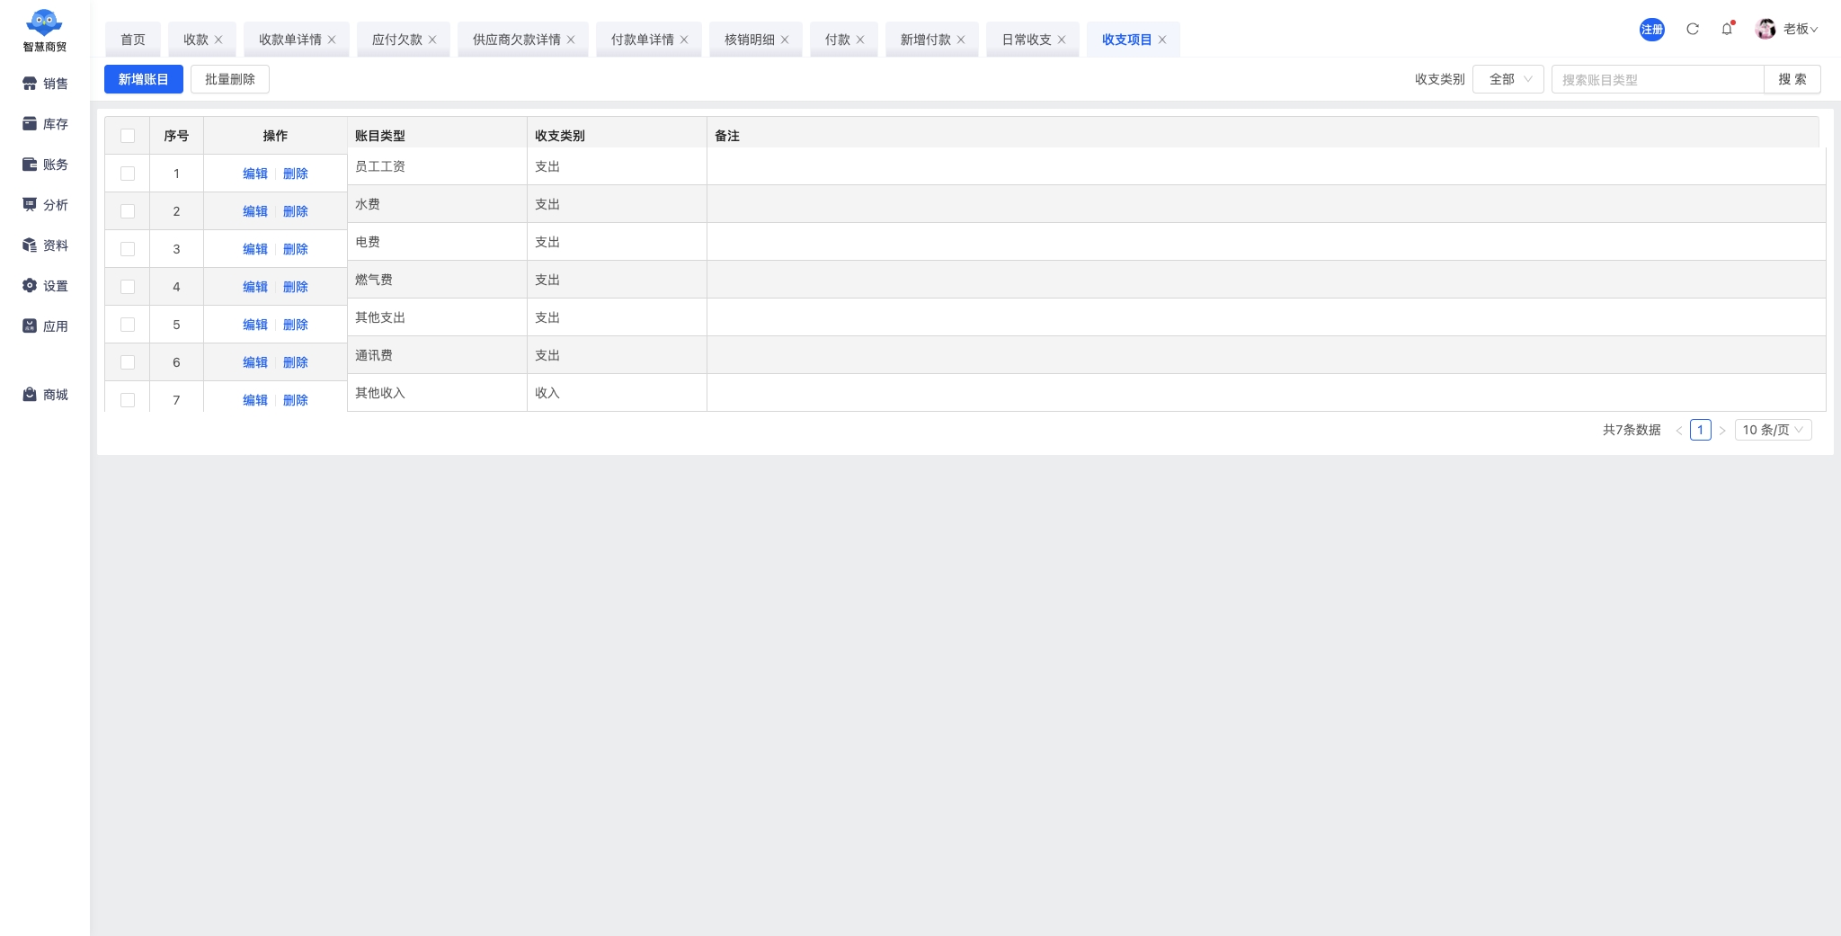
Task: Close the 收支项目 tab
Action: [x=1162, y=40]
